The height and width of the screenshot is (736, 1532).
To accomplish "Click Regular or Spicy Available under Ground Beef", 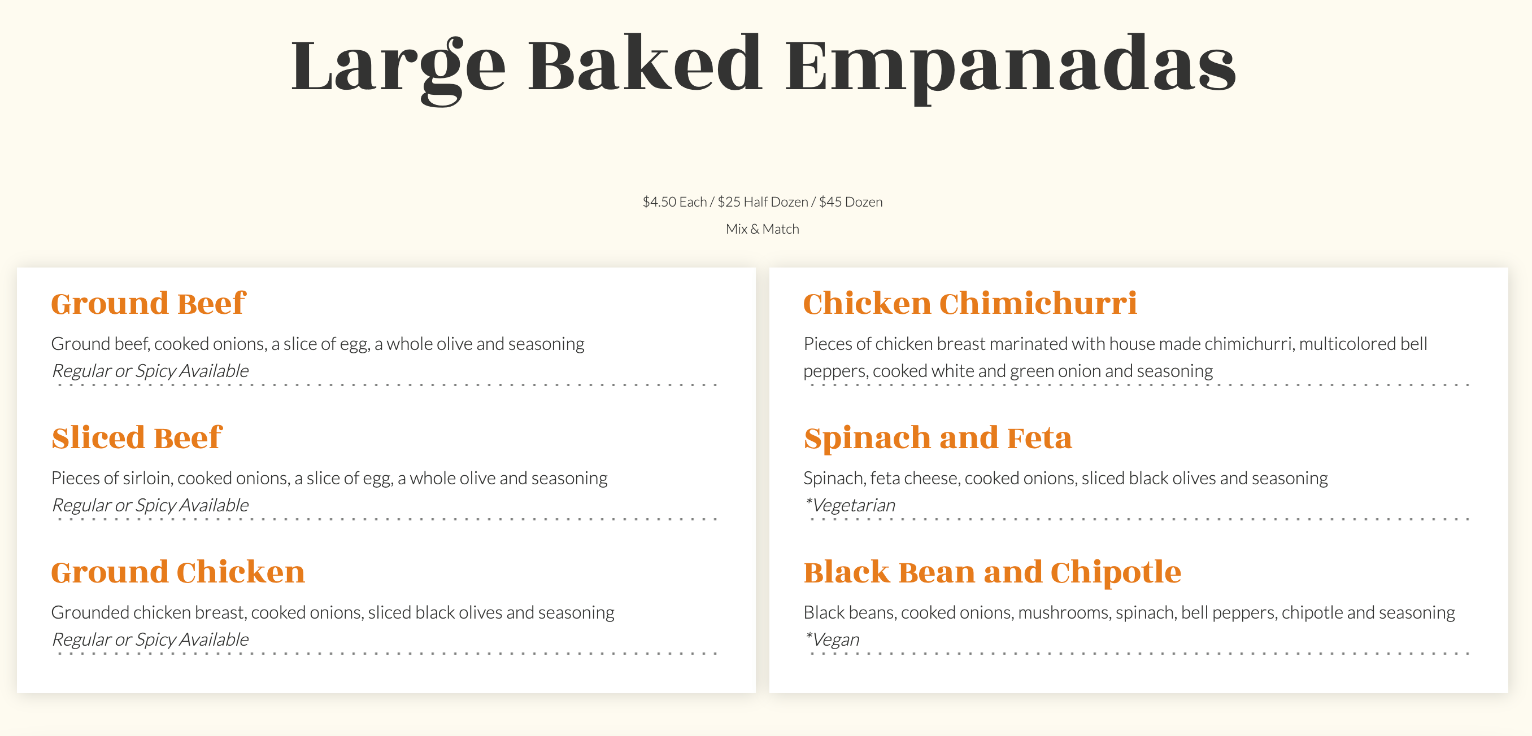I will tap(150, 371).
